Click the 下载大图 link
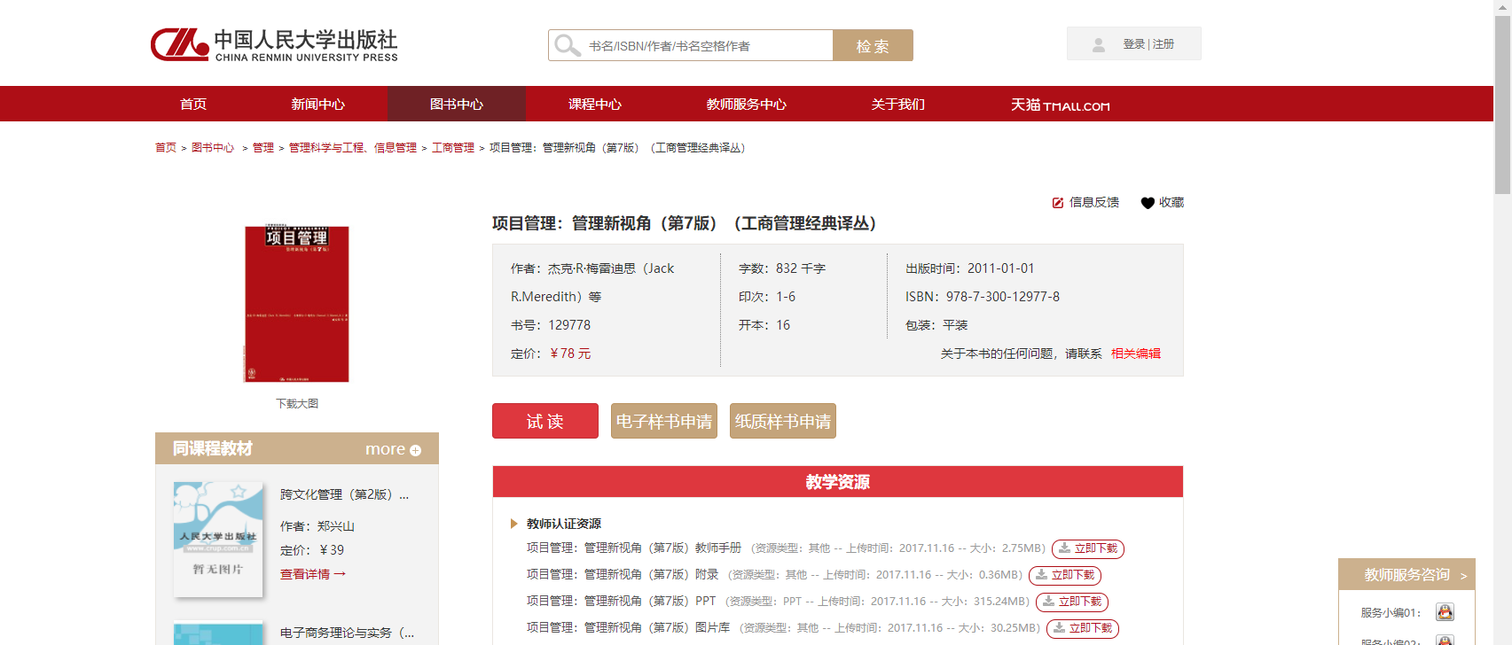The image size is (1512, 645). (x=297, y=403)
